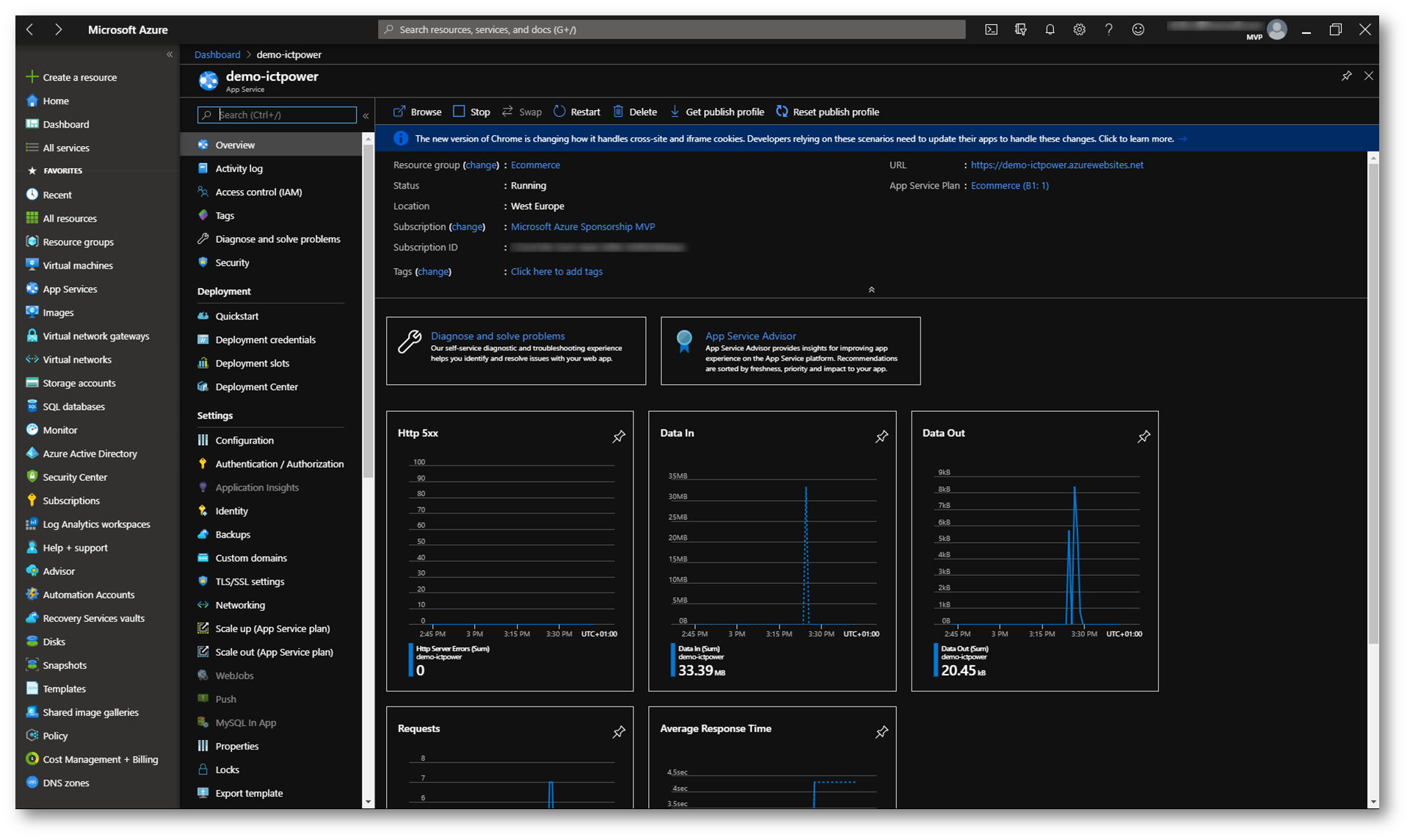Pin the Data In chart
The height and width of the screenshot is (840, 1410).
(x=882, y=436)
